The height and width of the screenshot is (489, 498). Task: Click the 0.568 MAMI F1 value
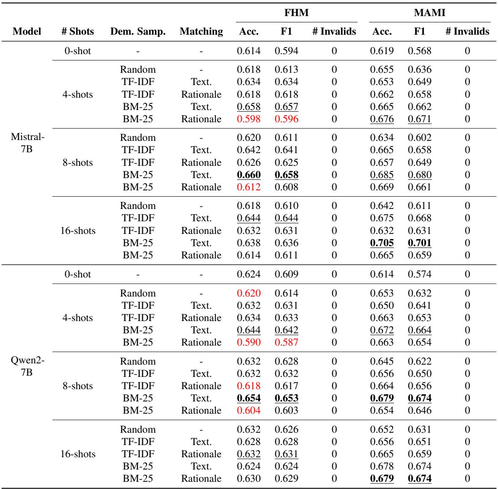coord(419,51)
